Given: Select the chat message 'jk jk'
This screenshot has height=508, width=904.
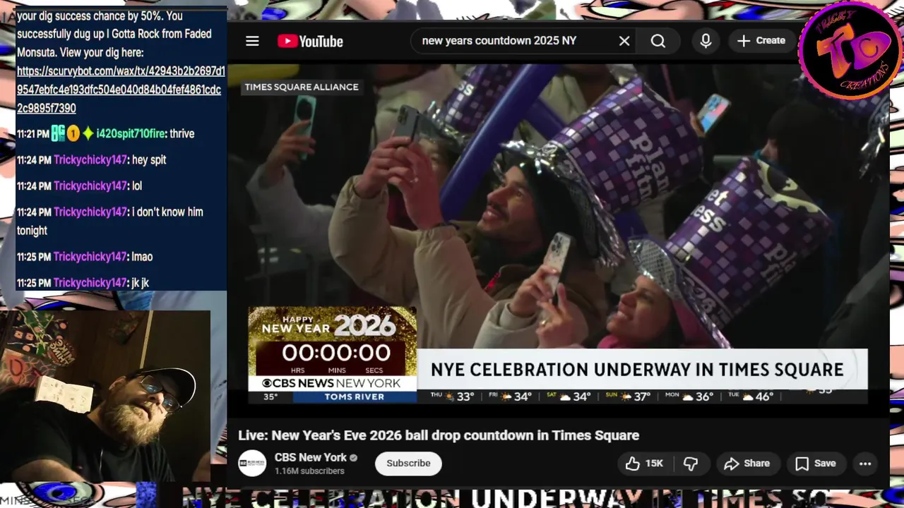Looking at the screenshot, I should coord(141,283).
